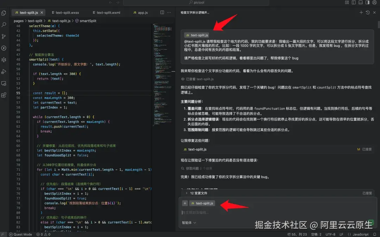380x237 pixels.
Task: Click the text-split folder breadcrumb
Action: 35,21
